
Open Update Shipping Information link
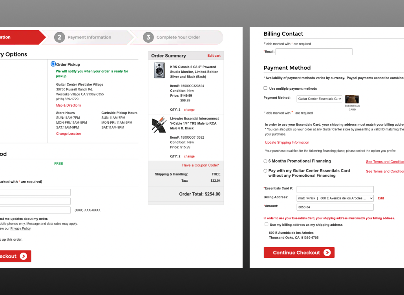click(x=287, y=142)
